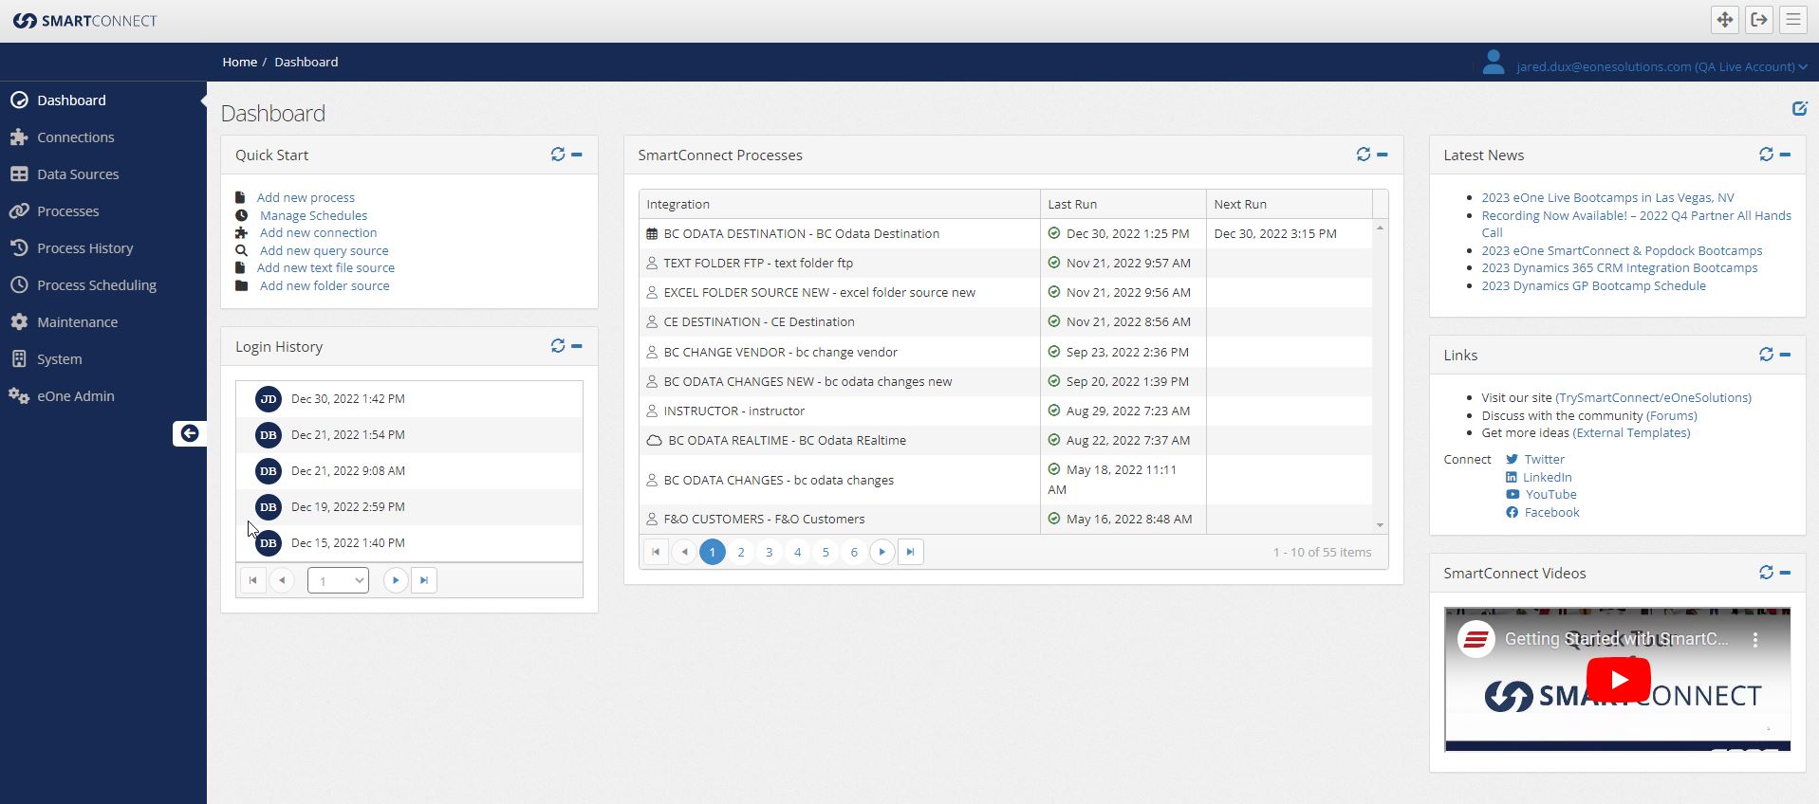
Task: Select TEXT FOLDER FTP process row
Action: point(1005,263)
